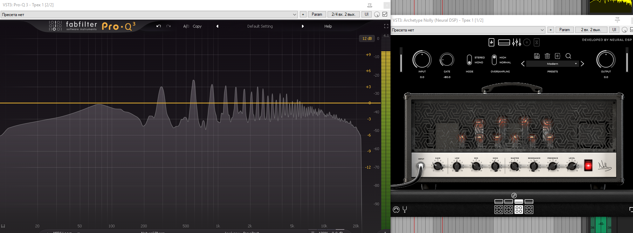Search presets with magnifier icon
Screen dimensions: 633x233
pos(568,56)
